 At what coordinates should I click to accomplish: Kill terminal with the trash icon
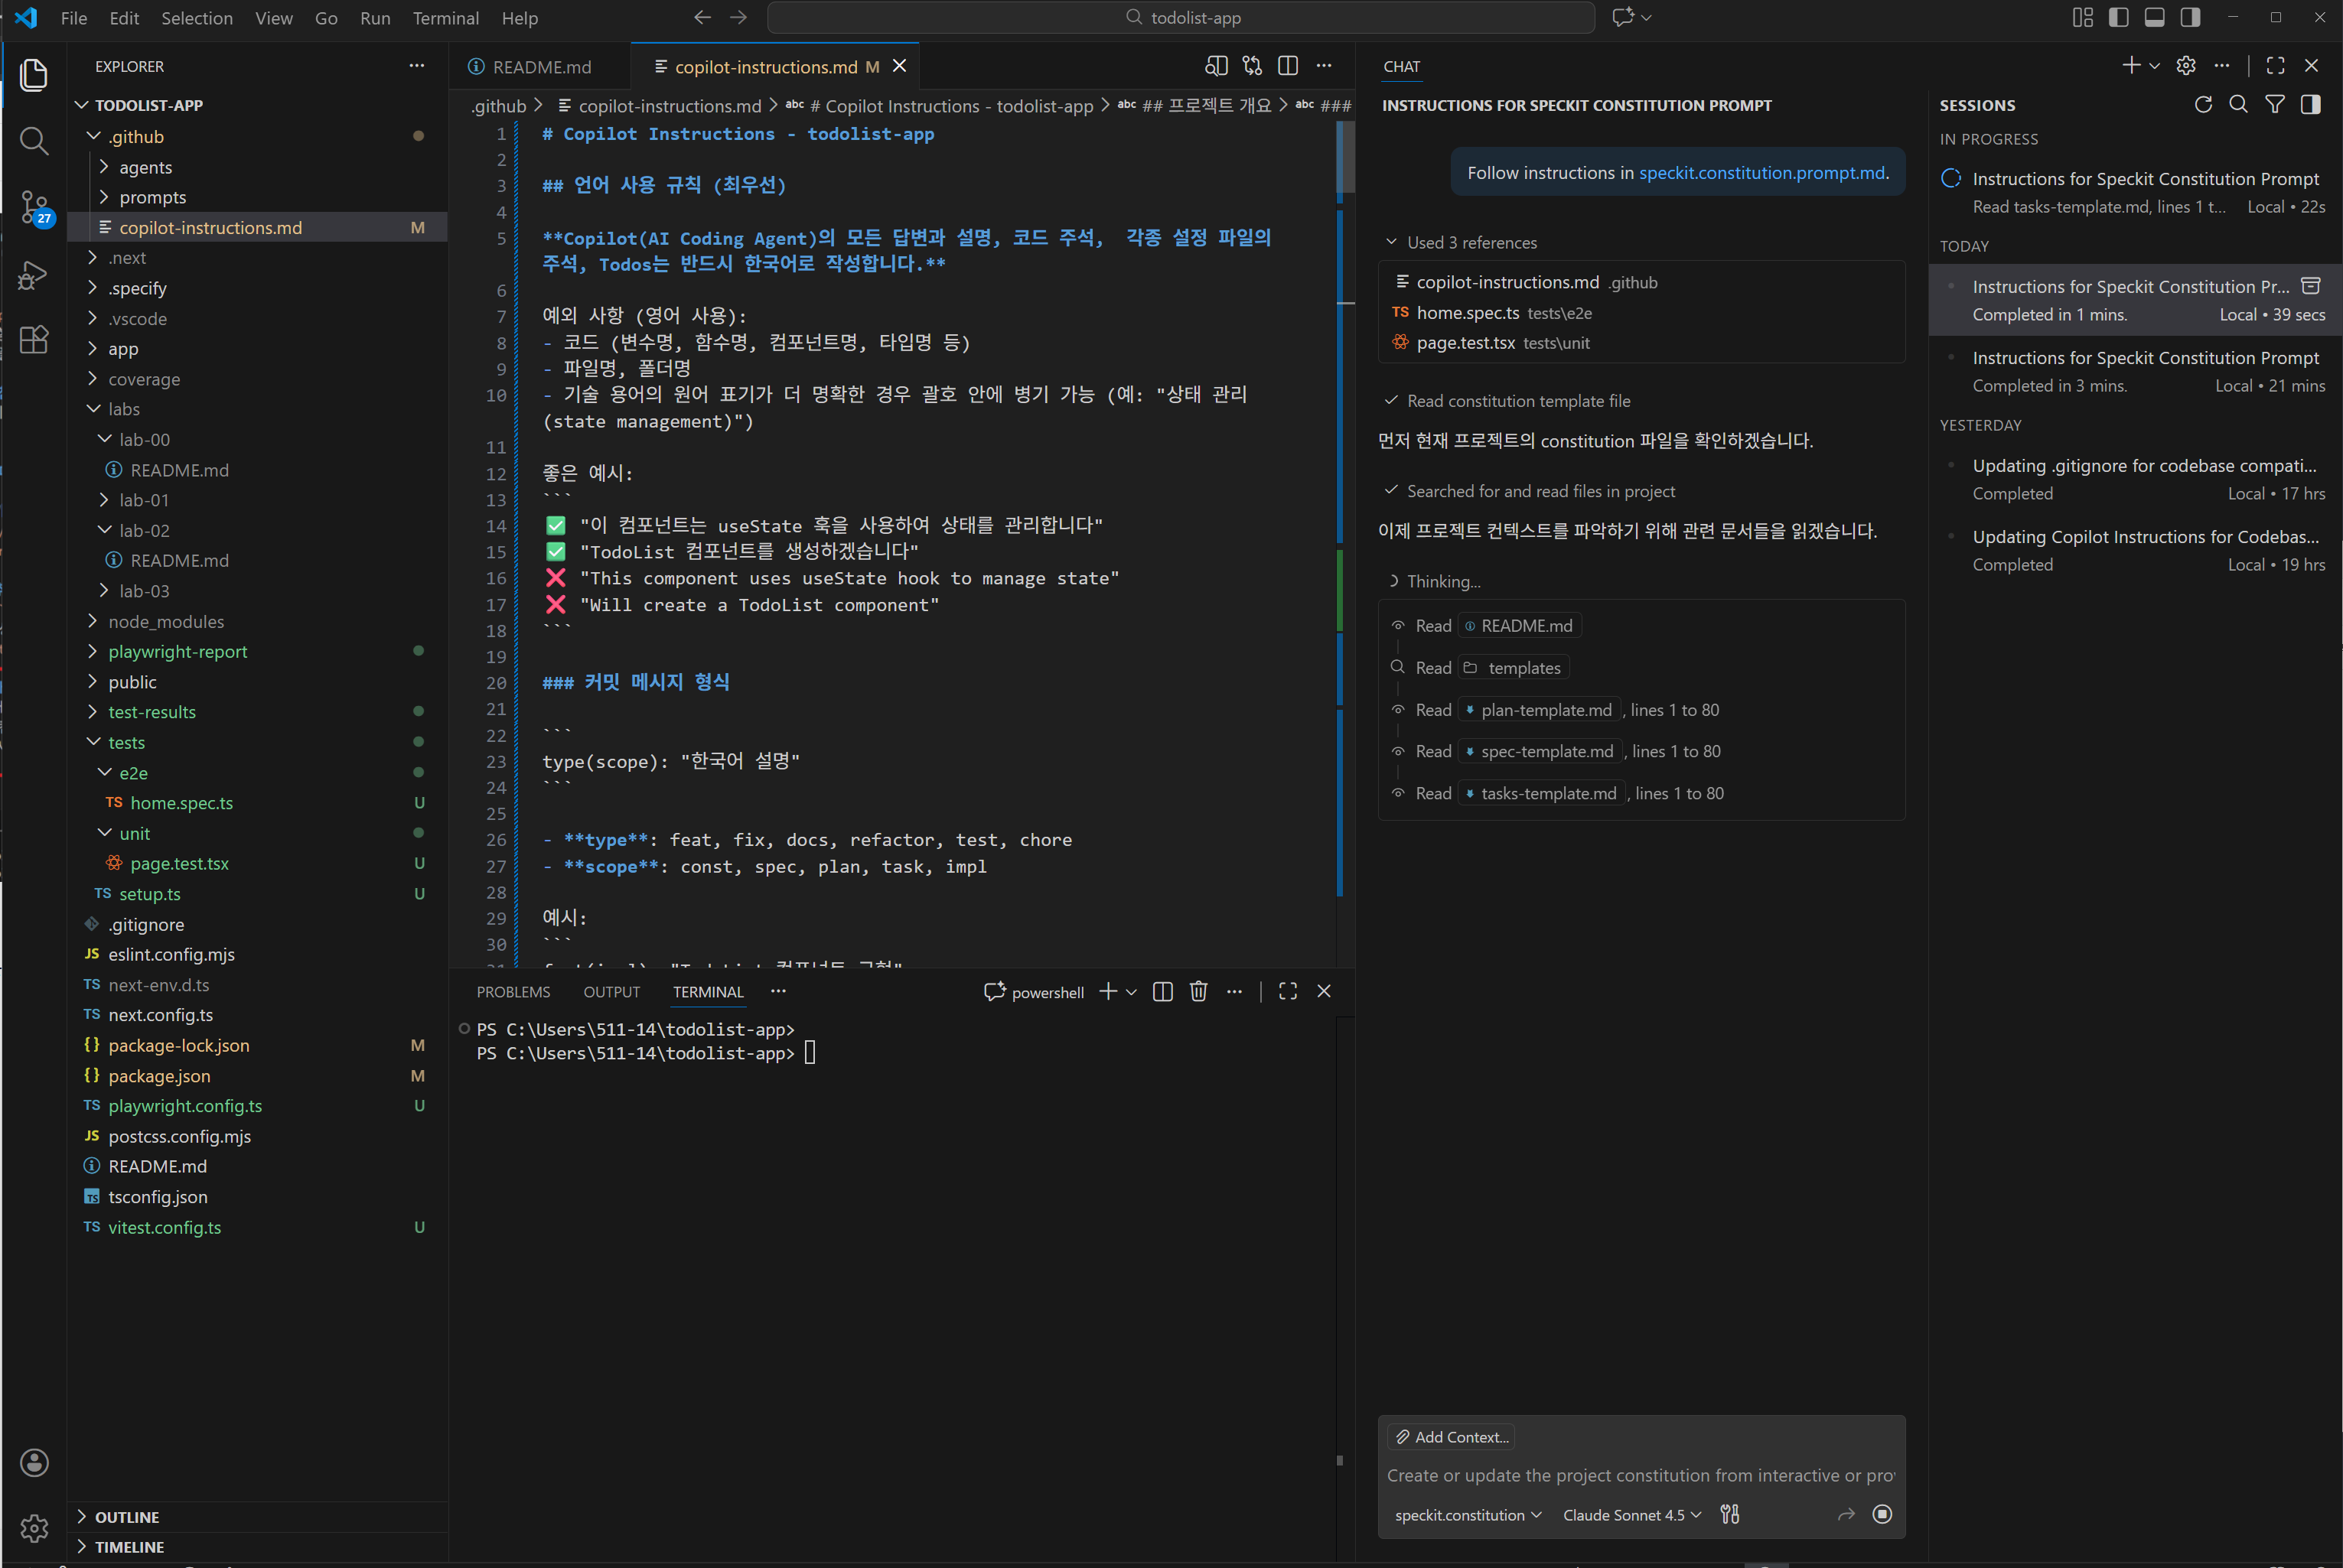(1198, 991)
